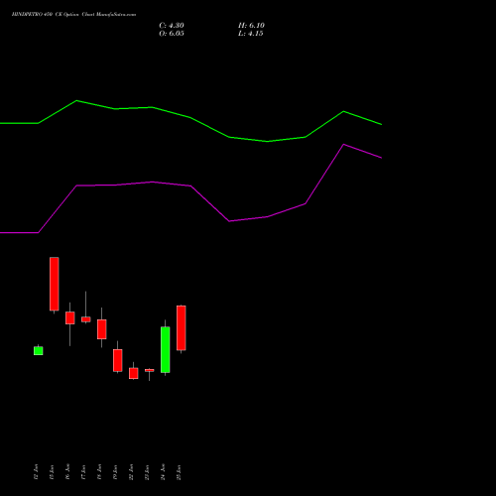The image size is (496, 496).
Task: Click the '25 Jan' date axis label
Action: tap(179, 472)
